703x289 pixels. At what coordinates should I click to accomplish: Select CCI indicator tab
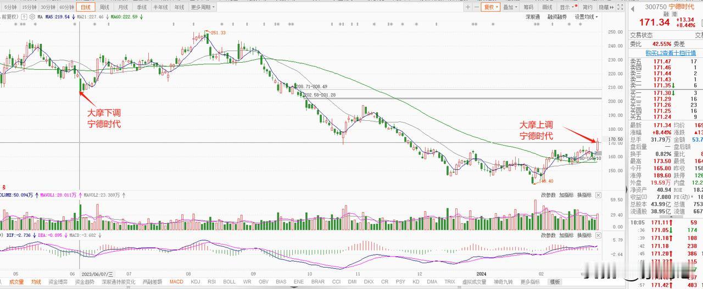(335, 282)
